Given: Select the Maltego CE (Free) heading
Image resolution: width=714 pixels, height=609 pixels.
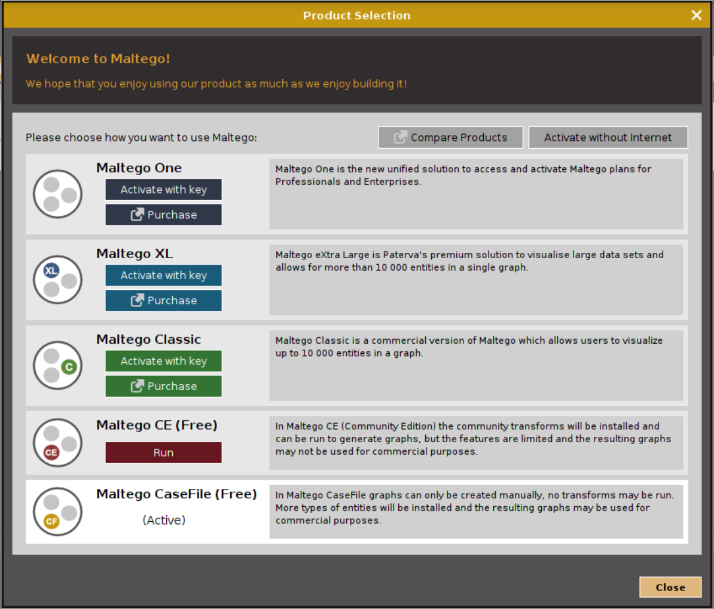Looking at the screenshot, I should point(157,425).
